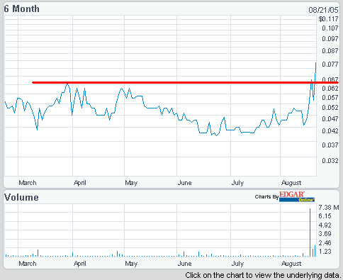
Task: Click the '0.087' price axis label
Action: pyautogui.click(x=330, y=50)
